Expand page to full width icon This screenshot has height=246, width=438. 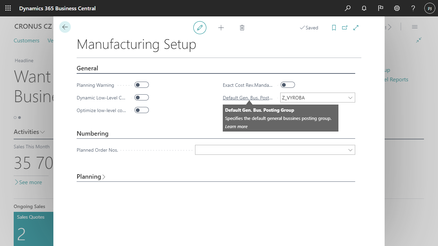356,28
